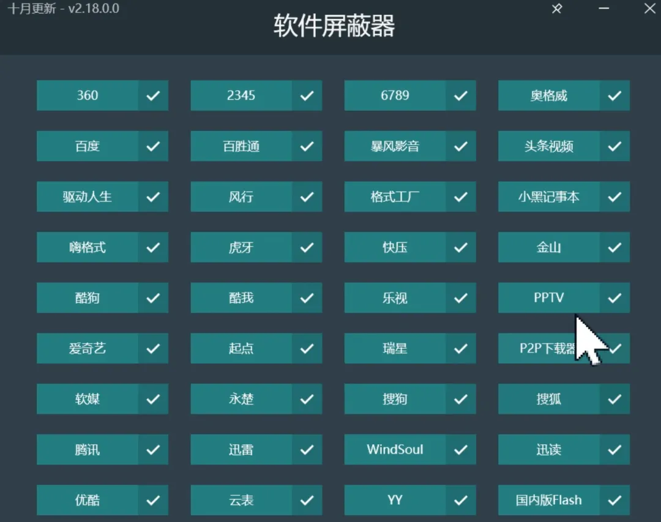Screen dimensions: 661x522
Task: Toggle the 优酷 checkmark
Action: (153, 501)
